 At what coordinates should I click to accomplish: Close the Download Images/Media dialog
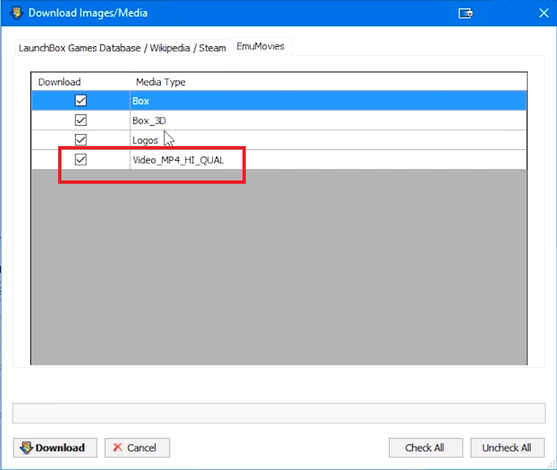[543, 13]
